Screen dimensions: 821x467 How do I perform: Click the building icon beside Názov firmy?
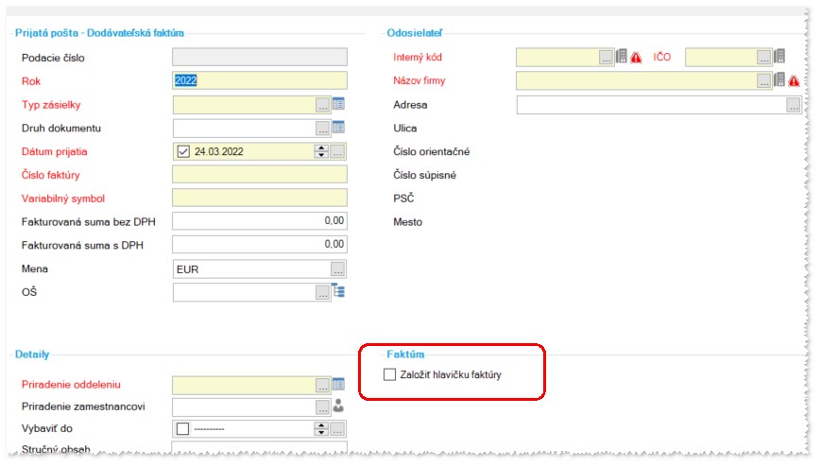click(x=779, y=79)
